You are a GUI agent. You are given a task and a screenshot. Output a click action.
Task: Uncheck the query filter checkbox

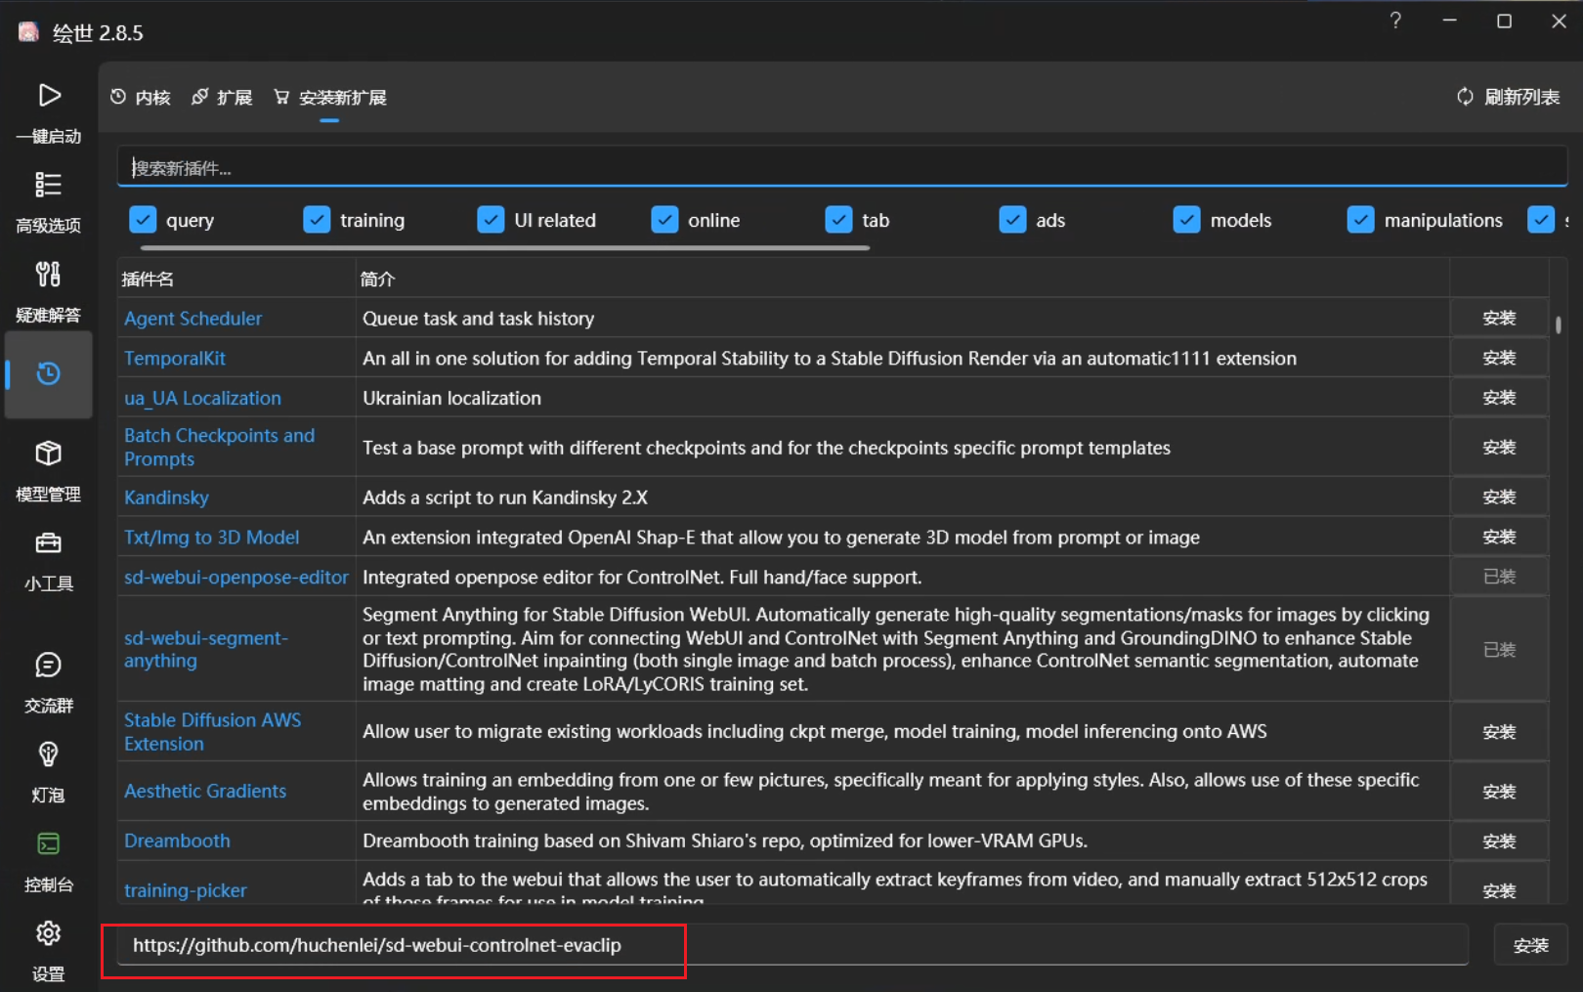click(x=143, y=220)
